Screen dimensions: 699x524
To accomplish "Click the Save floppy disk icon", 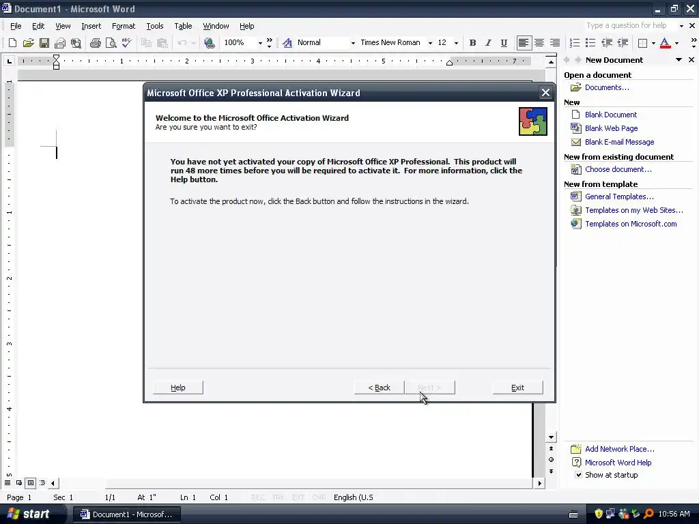I will [44, 43].
